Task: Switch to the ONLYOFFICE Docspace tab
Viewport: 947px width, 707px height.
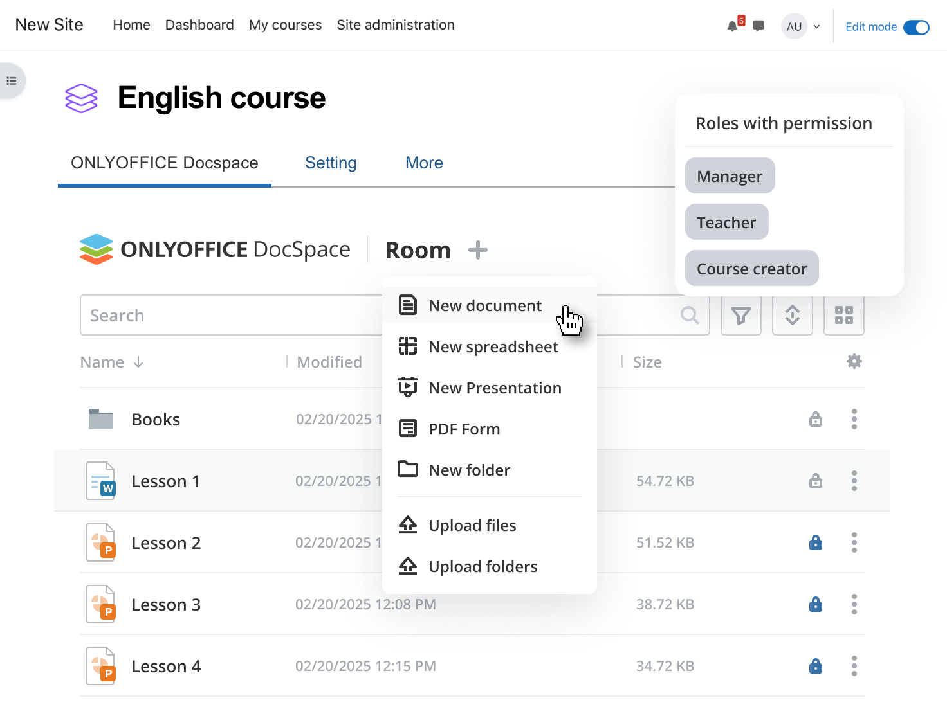Action: click(165, 163)
